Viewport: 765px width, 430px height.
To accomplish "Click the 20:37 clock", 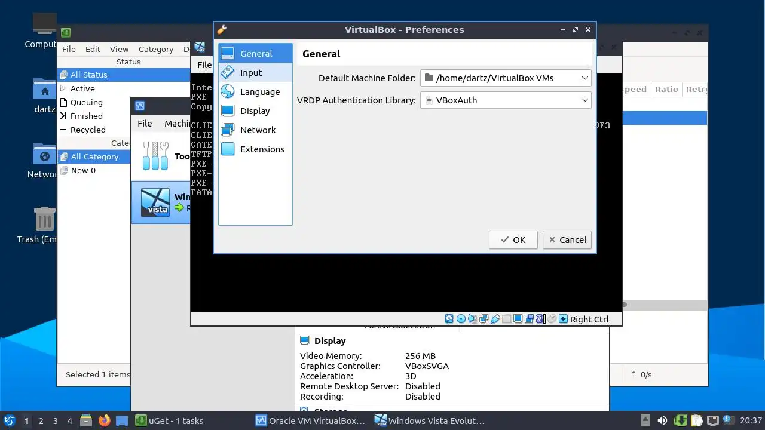I will click(x=751, y=420).
